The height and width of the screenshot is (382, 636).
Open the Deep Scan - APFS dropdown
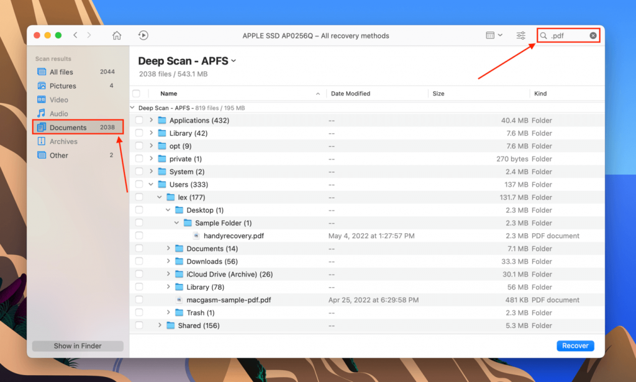coord(233,61)
